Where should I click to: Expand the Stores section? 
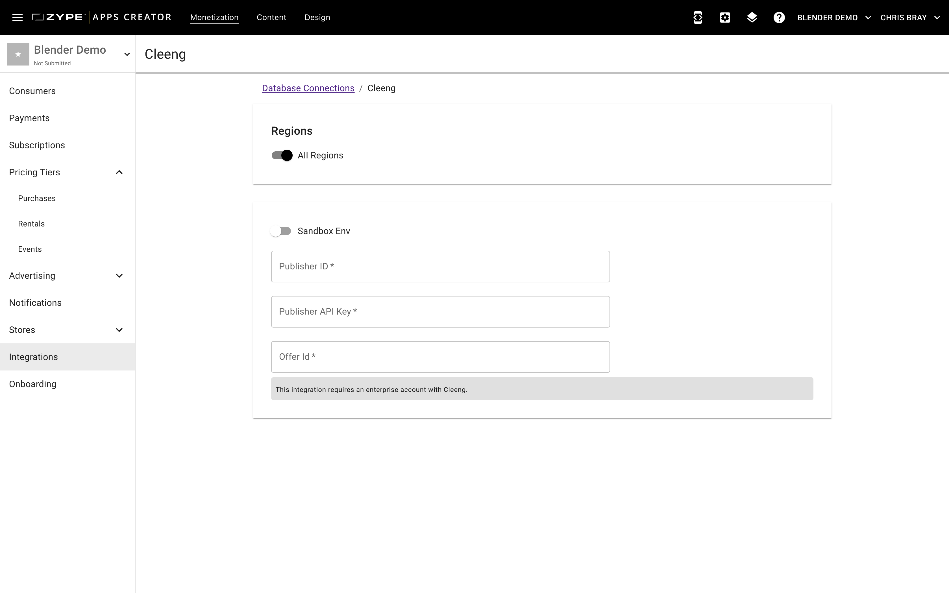[x=119, y=330]
